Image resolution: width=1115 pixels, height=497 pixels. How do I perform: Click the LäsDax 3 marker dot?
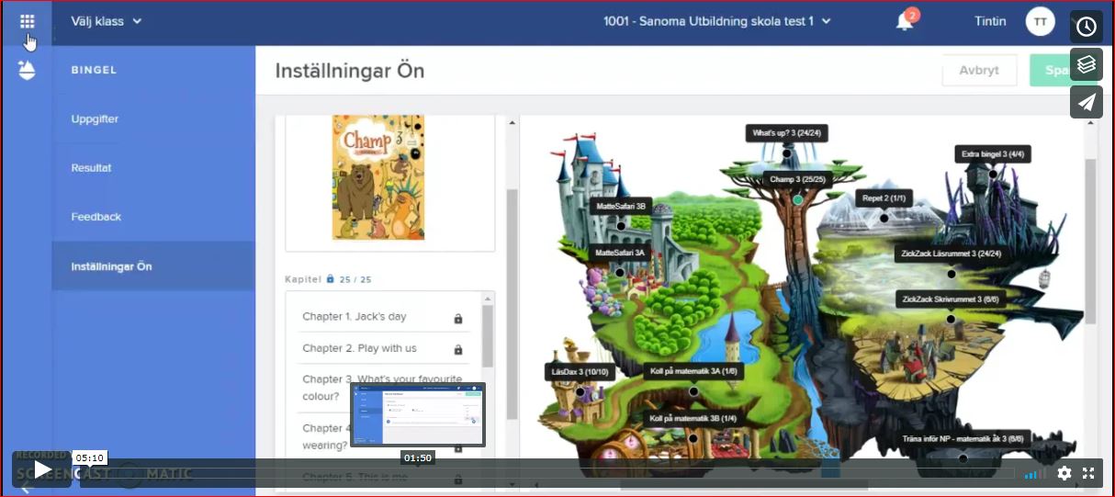click(x=580, y=392)
